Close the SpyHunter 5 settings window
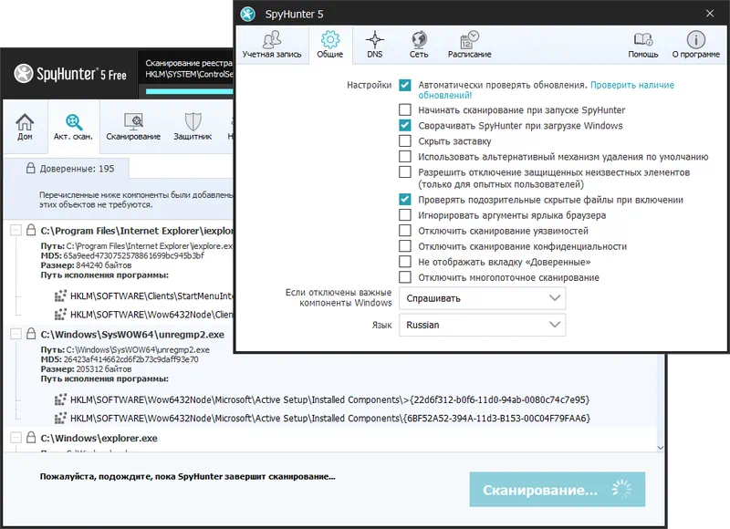This screenshot has width=730, height=529. click(x=710, y=14)
